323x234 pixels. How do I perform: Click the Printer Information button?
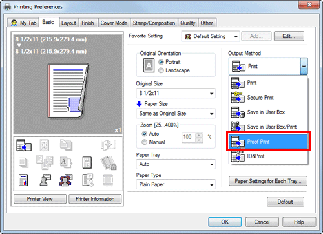[95, 199]
